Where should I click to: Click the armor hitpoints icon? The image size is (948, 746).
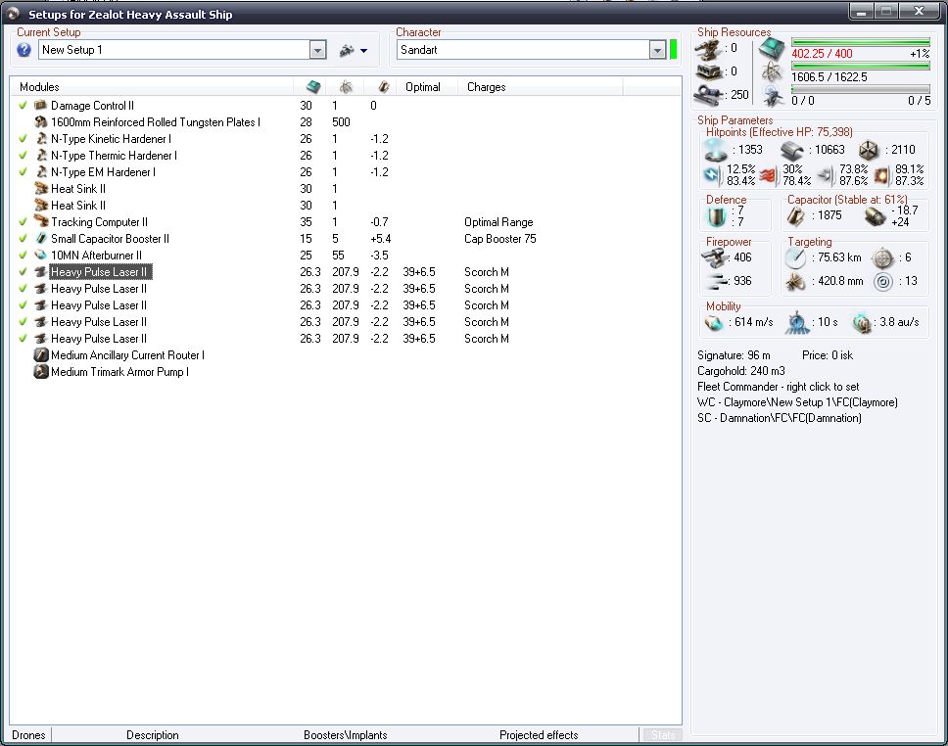[x=791, y=150]
